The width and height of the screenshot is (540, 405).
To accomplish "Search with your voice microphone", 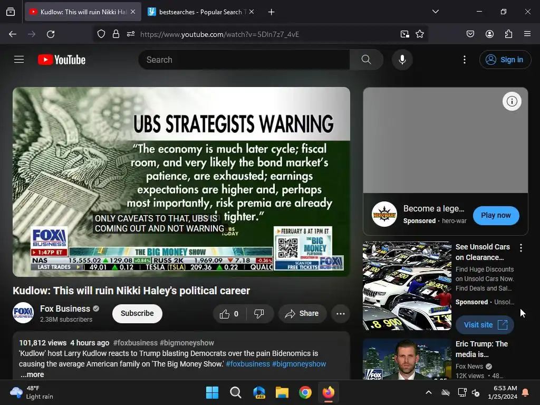I will 402,60.
